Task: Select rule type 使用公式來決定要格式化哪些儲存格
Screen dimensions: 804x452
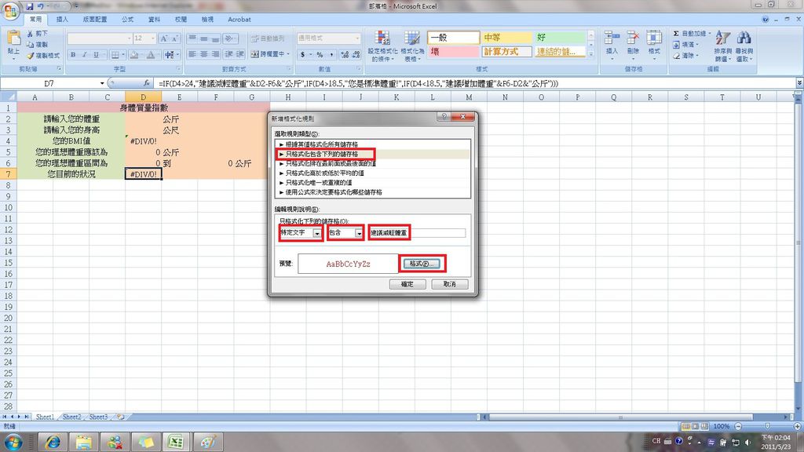Action: click(x=334, y=192)
